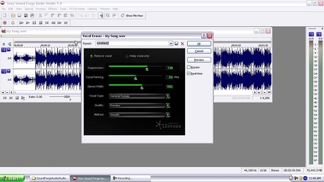Click meter channel 2 button
The width and height of the screenshot is (324, 182).
319,34
